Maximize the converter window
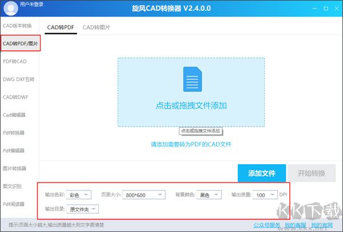Screen dimensions: 343x232 (x=326, y=9)
